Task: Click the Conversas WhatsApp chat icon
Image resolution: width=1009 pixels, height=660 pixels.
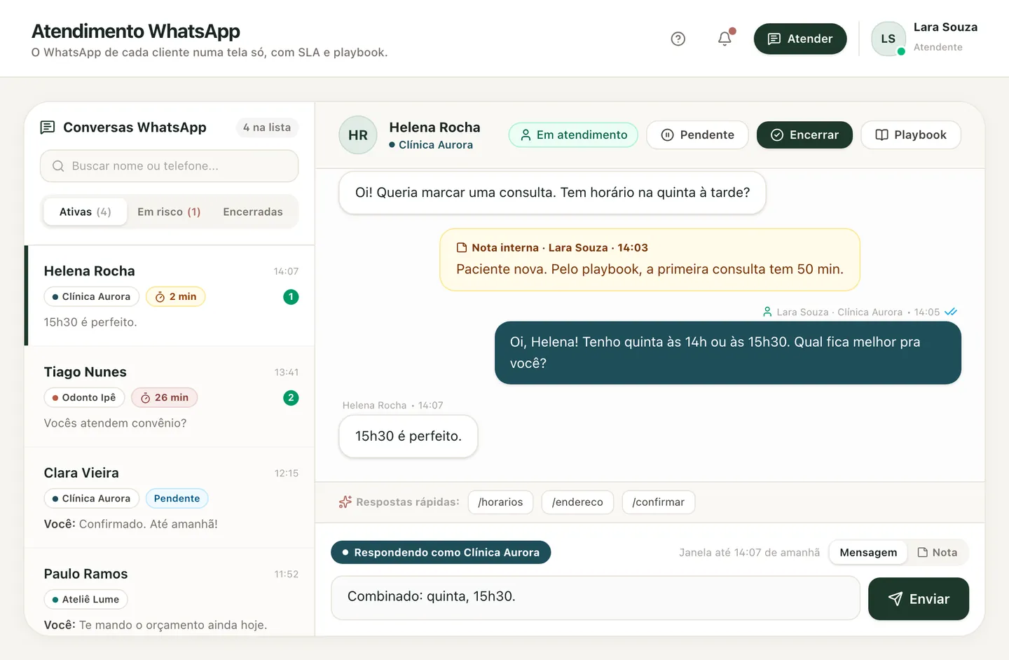Action: click(48, 128)
